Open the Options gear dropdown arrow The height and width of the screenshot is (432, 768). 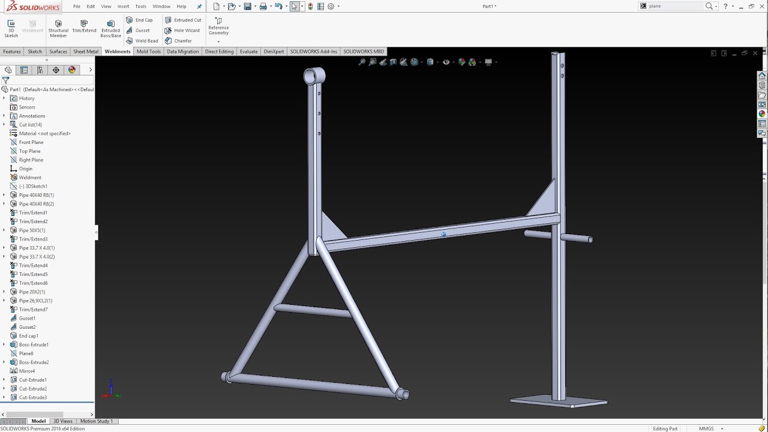(x=338, y=6)
